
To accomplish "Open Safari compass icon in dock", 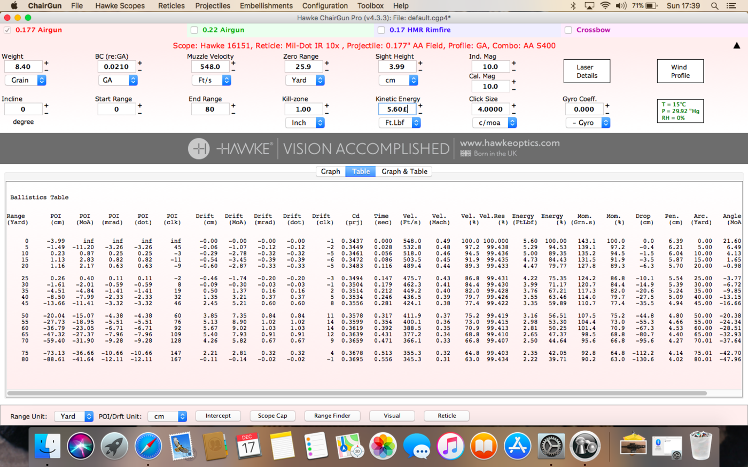I will (x=148, y=446).
